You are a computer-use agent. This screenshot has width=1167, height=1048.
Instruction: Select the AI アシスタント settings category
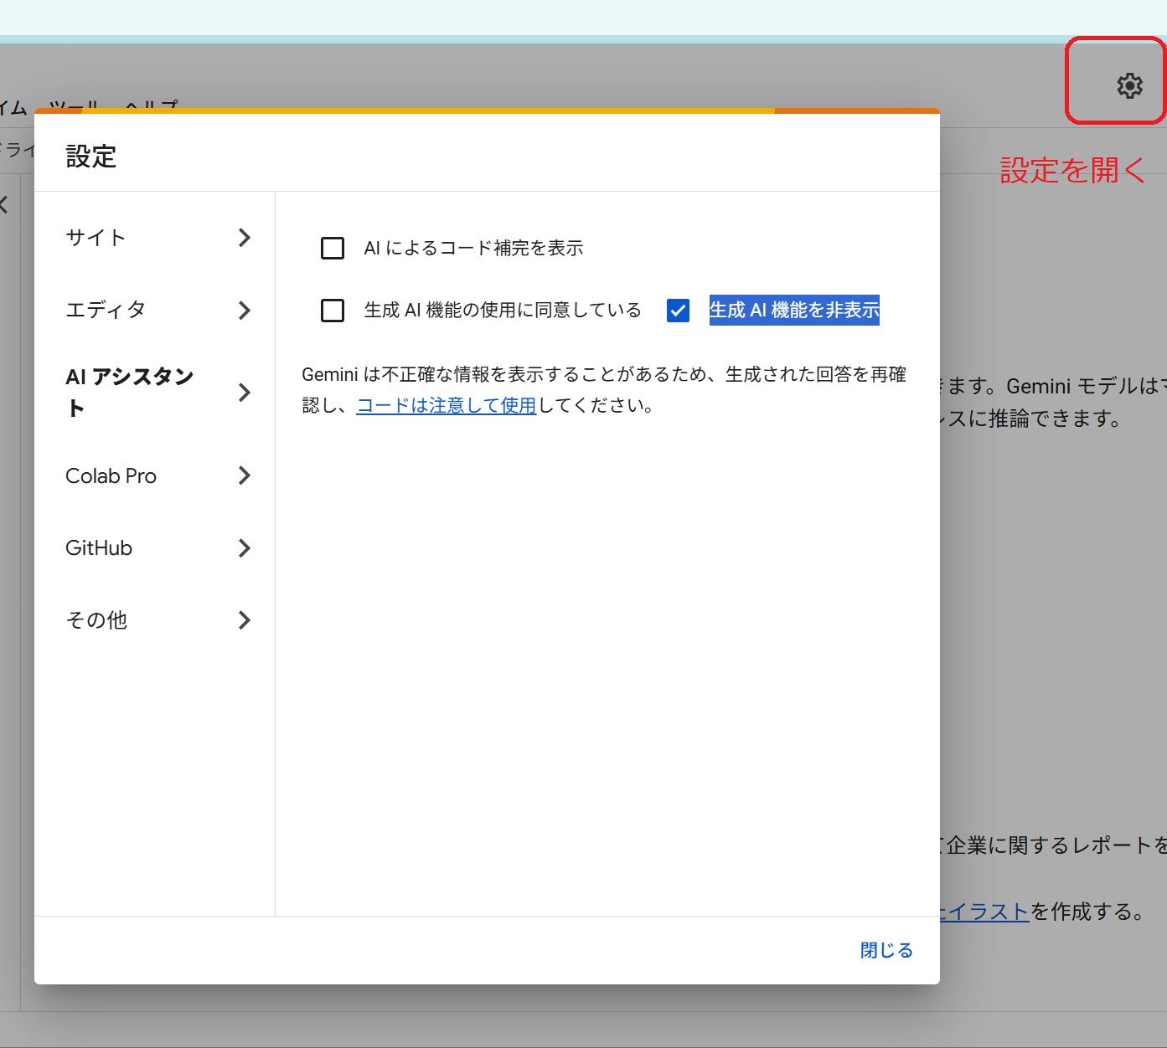[x=155, y=392]
